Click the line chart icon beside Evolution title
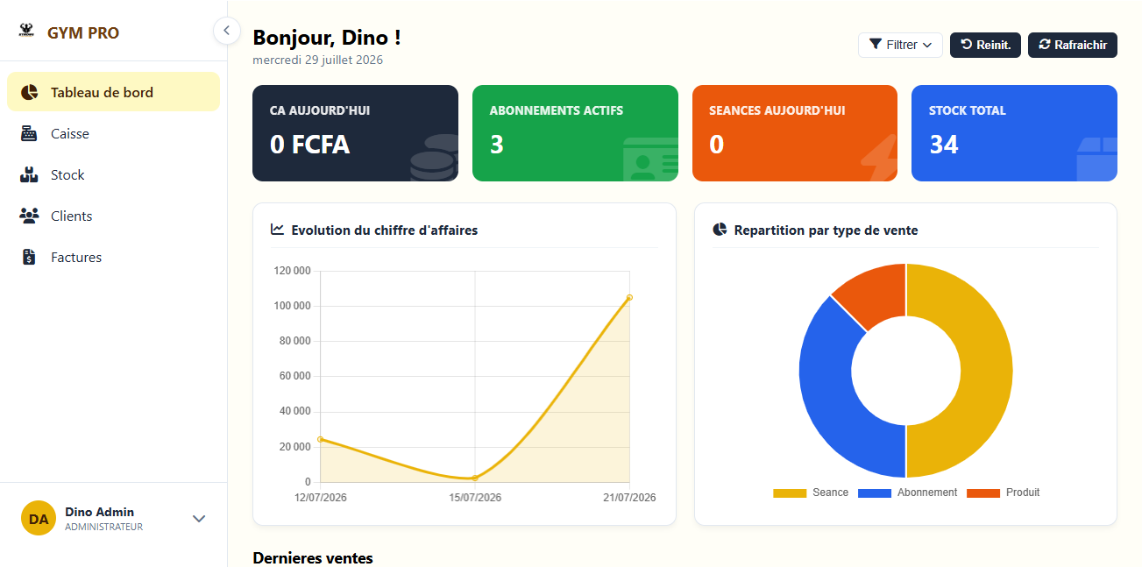The width and height of the screenshot is (1142, 567). tap(277, 230)
